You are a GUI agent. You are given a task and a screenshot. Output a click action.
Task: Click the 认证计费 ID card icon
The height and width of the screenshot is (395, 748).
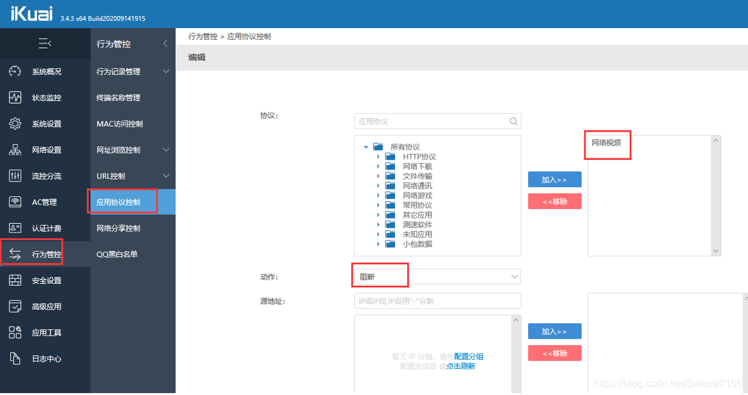[x=15, y=228]
